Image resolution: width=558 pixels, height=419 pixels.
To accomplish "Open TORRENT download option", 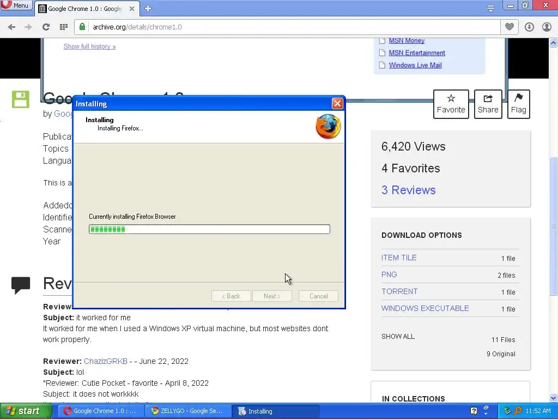I will 399,291.
